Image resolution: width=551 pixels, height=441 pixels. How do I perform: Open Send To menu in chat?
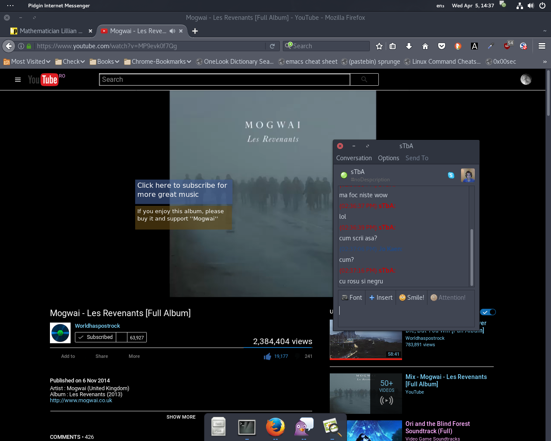(x=417, y=158)
